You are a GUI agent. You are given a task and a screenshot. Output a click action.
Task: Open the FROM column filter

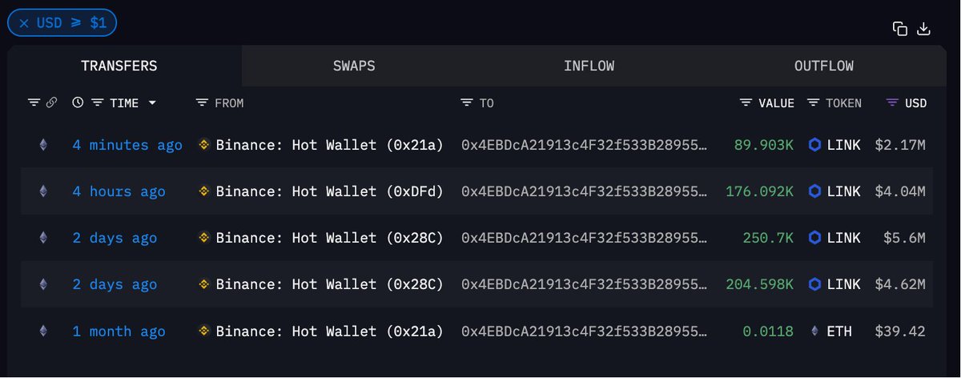point(202,103)
